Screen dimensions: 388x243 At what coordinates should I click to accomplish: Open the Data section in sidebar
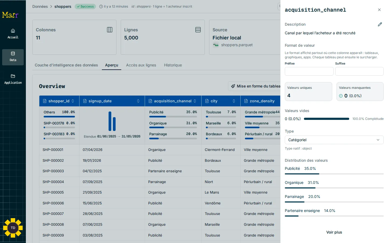click(x=13, y=57)
